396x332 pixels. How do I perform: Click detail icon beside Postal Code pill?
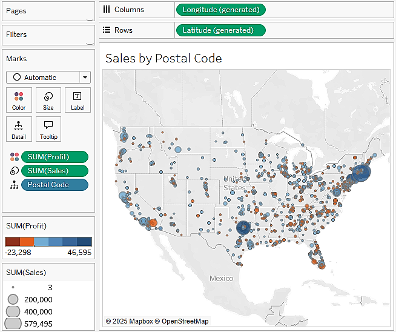(15, 185)
